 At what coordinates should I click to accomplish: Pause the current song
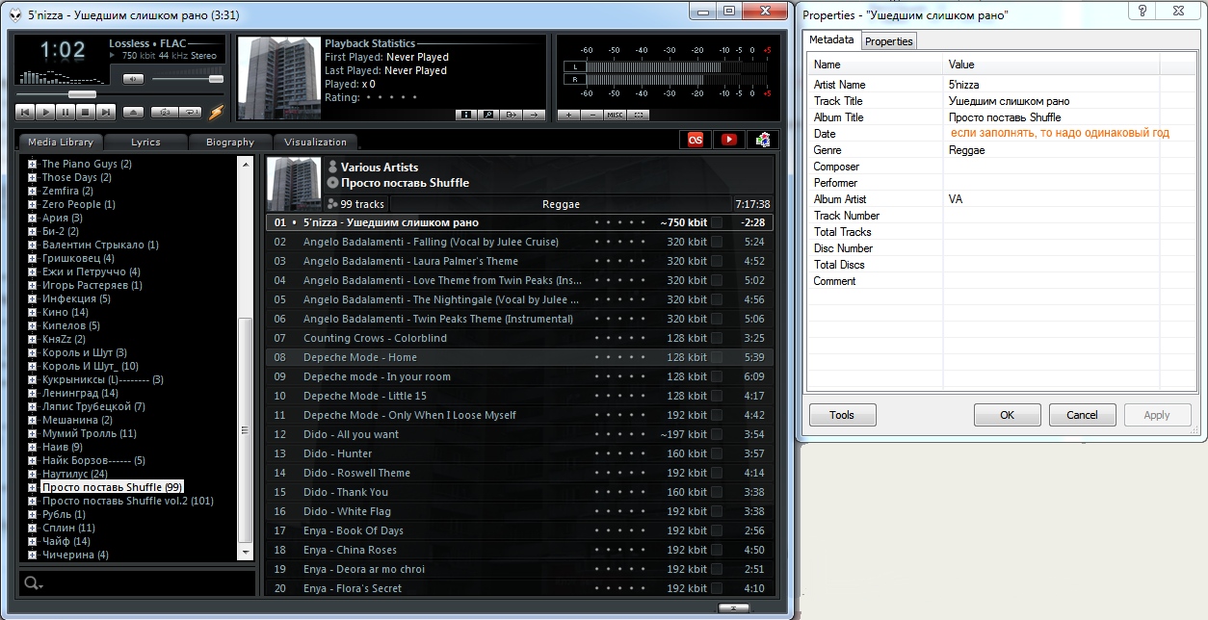66,112
